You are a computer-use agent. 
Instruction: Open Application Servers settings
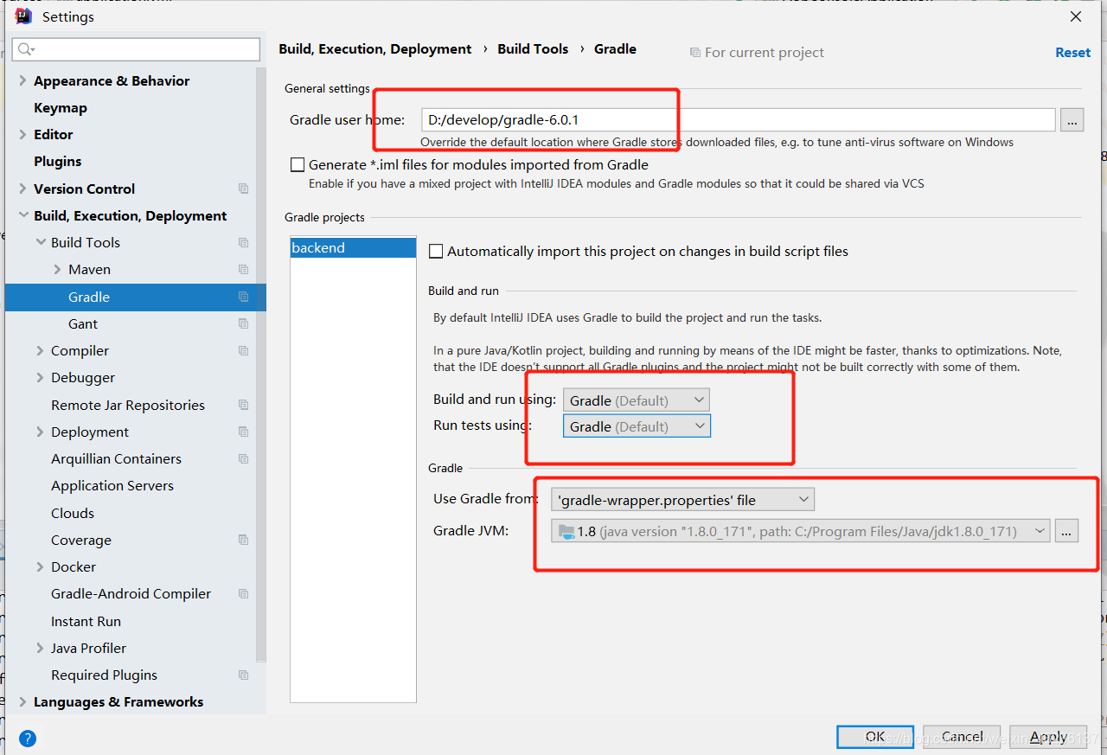point(112,486)
